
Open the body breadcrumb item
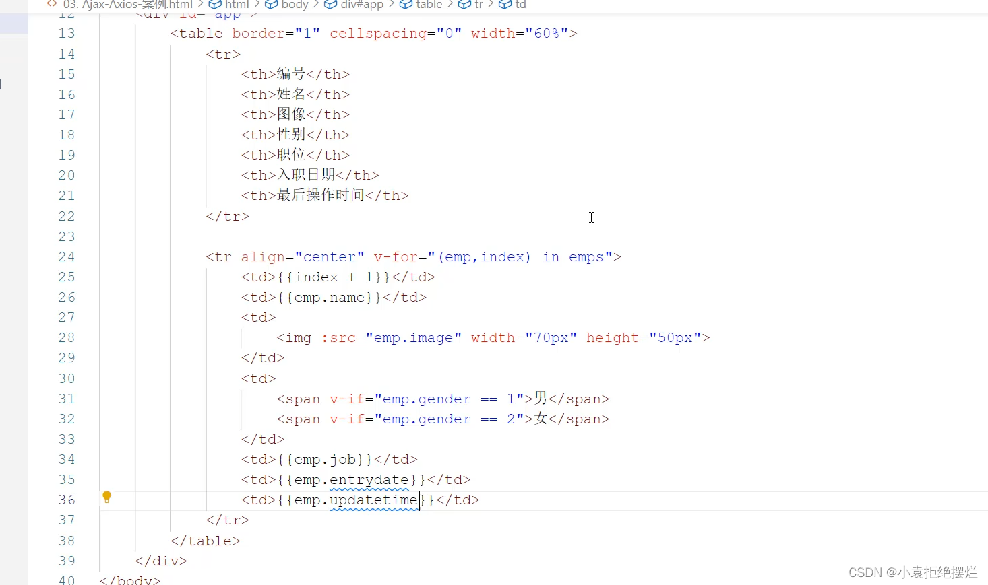click(295, 5)
